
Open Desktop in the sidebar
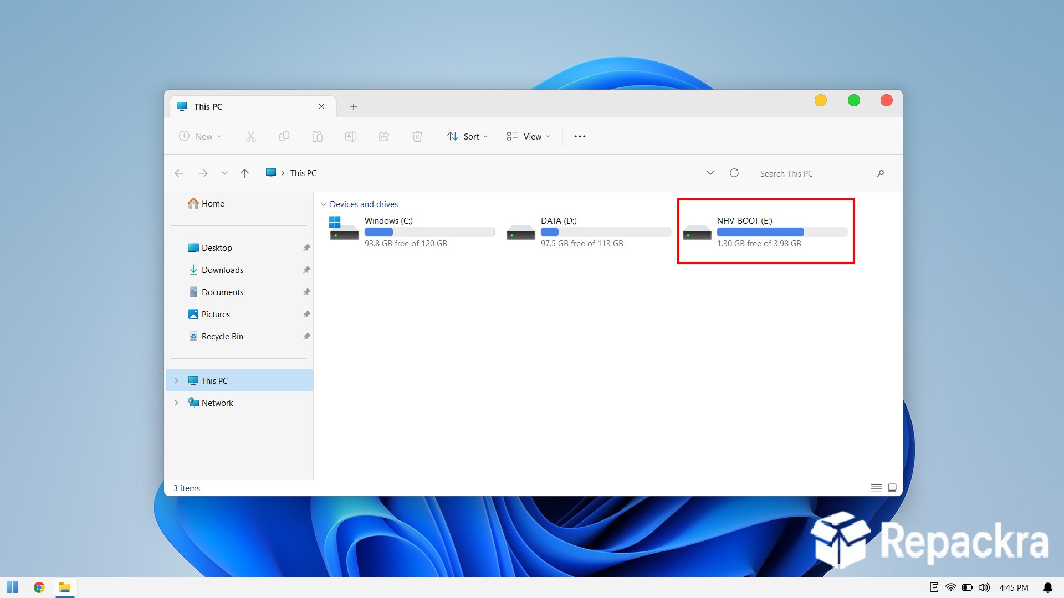click(x=239, y=248)
